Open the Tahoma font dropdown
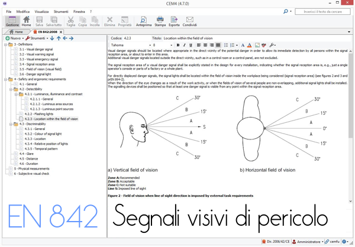The width and height of the screenshot is (355, 247). tap(148, 44)
